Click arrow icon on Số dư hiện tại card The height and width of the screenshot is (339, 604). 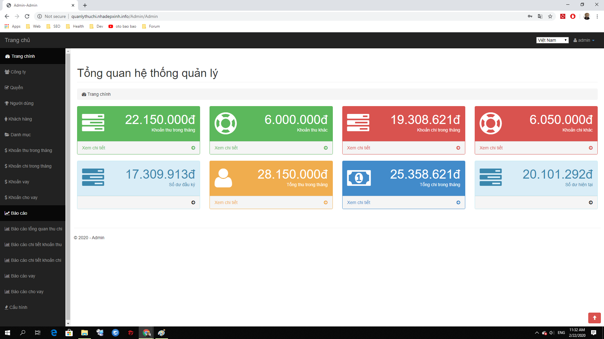[x=590, y=202]
